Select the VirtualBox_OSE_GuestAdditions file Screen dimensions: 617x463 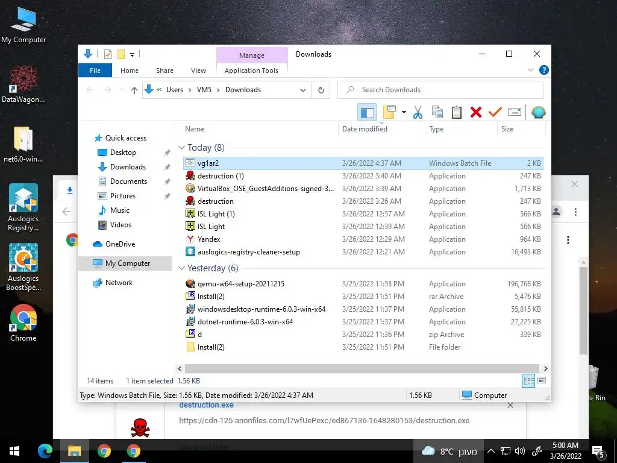[x=363, y=189]
